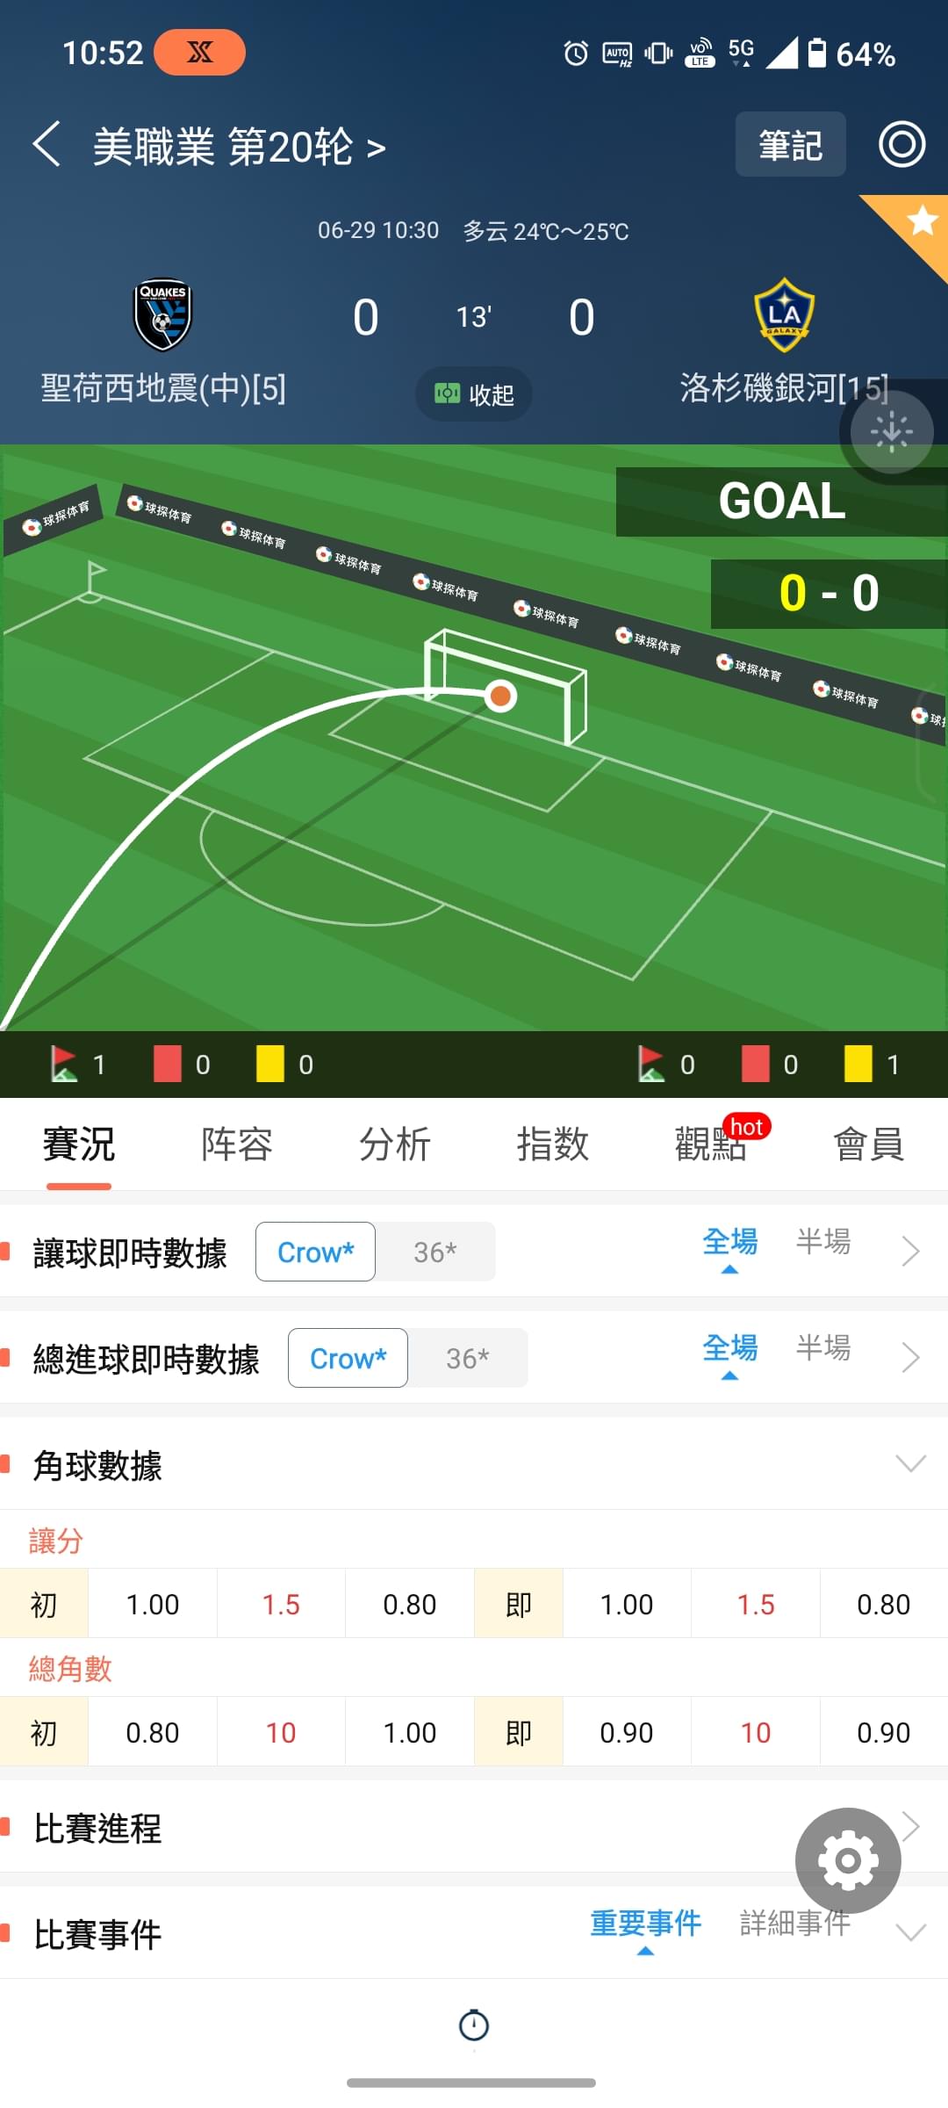The width and height of the screenshot is (948, 2108).
Task: Open 讓球即時數據 details arrow
Action: pos(910,1251)
